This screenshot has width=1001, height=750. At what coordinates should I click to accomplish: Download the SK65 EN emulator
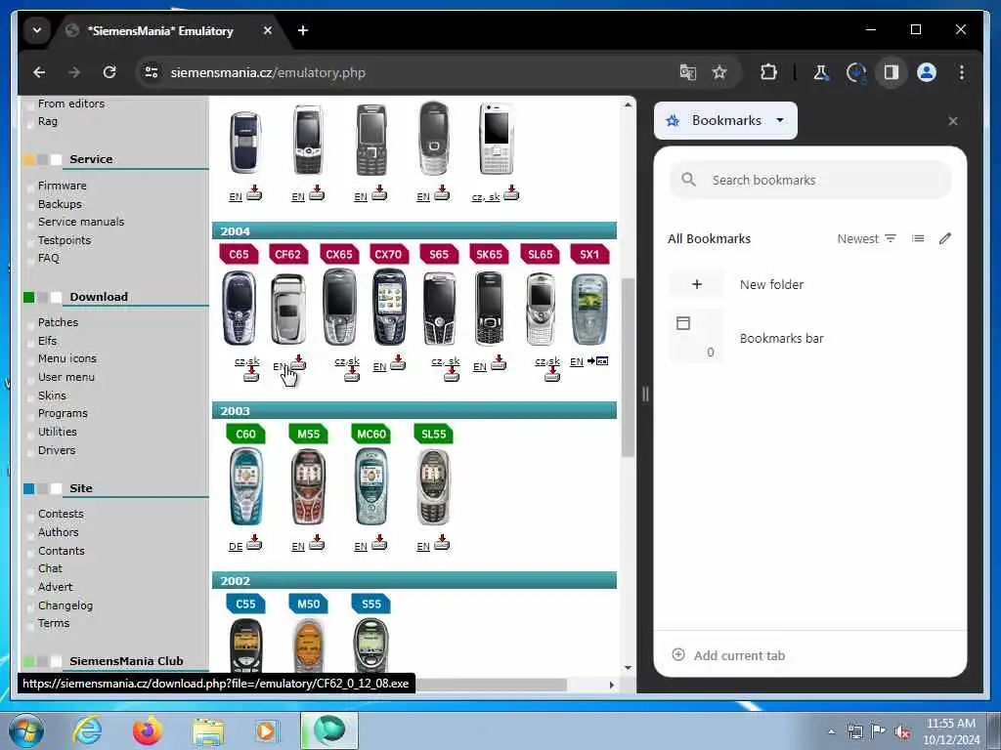click(499, 363)
